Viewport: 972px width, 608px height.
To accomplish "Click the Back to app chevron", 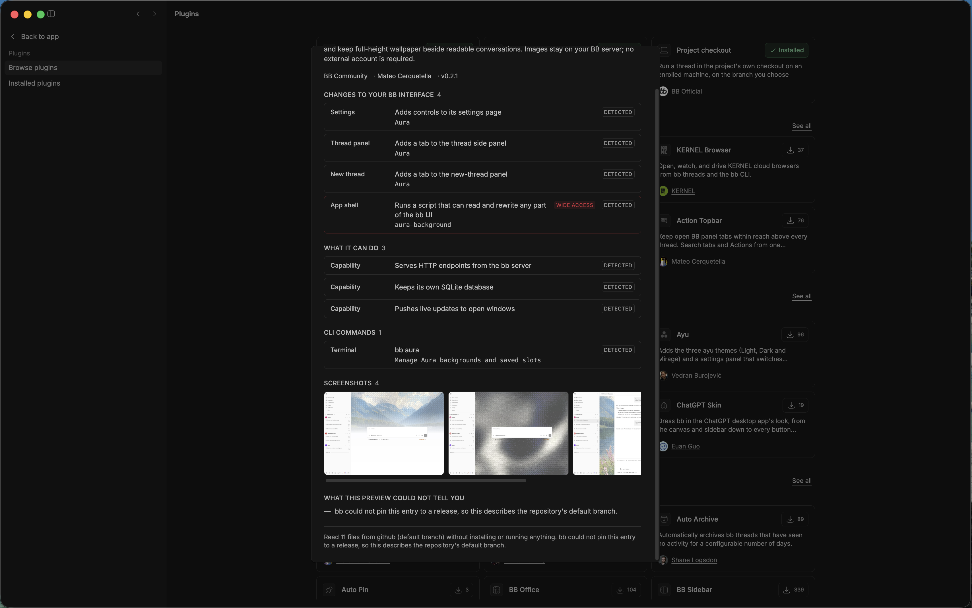I will pos(13,37).
